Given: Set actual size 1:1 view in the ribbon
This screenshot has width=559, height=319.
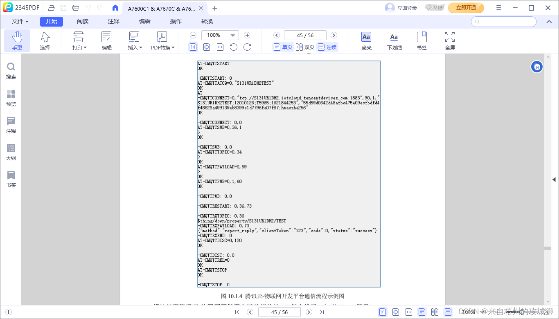Looking at the screenshot, I should tap(193, 47).
